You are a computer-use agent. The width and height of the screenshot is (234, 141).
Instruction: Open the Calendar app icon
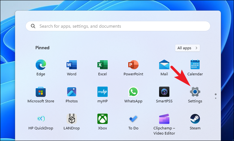[195, 64]
